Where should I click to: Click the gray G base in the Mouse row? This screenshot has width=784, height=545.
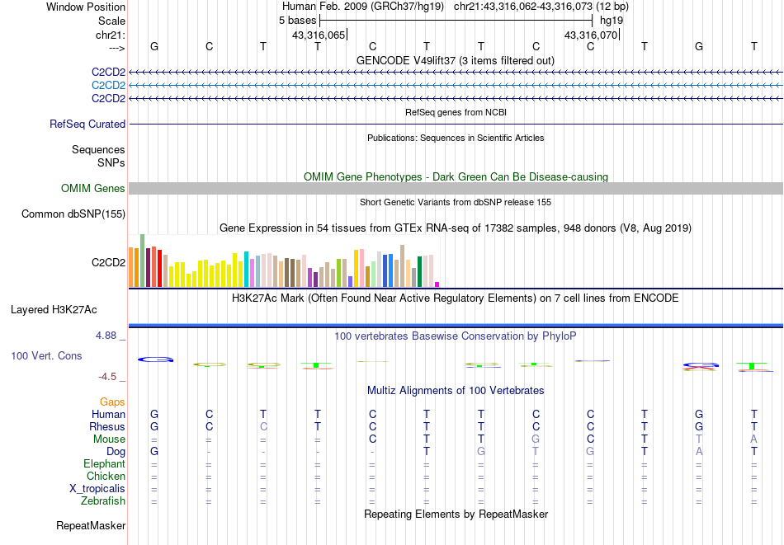(x=536, y=439)
